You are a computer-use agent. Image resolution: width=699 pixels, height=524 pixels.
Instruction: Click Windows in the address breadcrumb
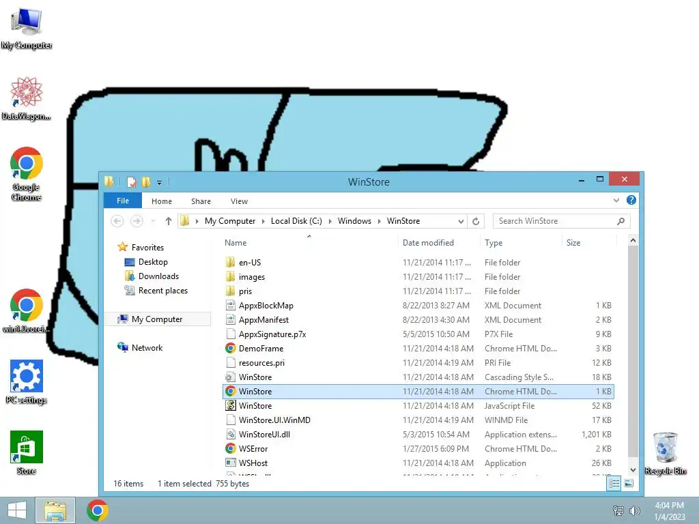(354, 221)
